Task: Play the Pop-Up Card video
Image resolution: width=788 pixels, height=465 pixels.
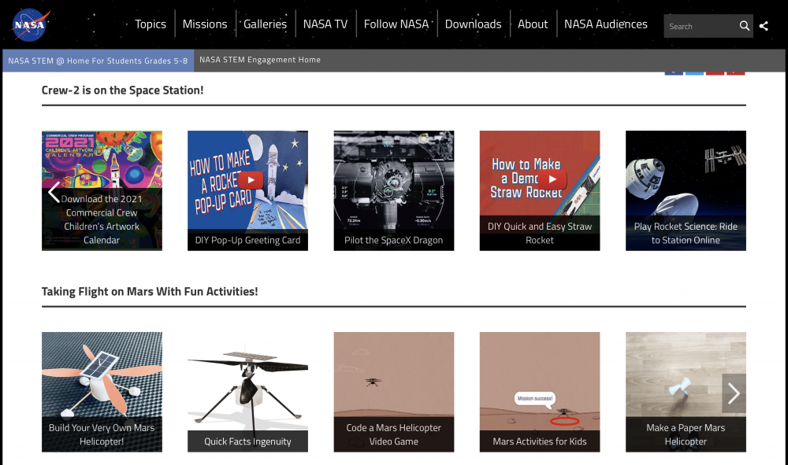Action: coord(250,180)
